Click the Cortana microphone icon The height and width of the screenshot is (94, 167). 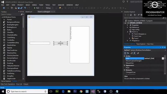point(45,91)
